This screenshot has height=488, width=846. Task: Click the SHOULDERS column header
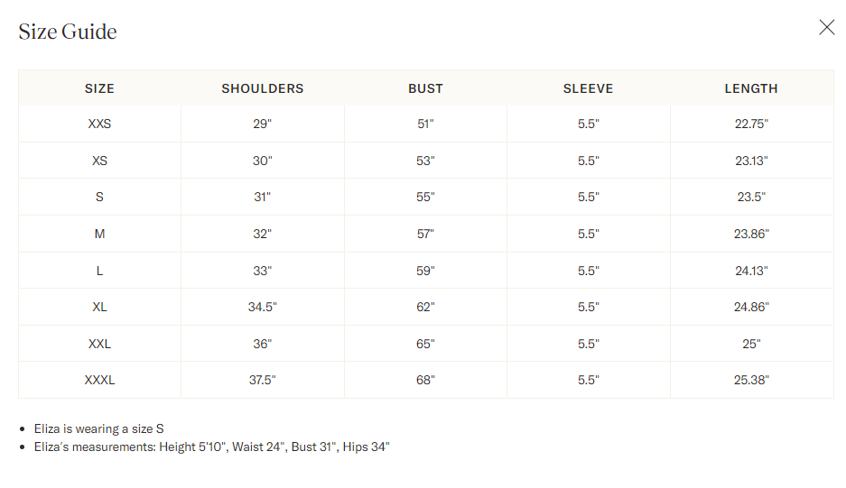(x=263, y=88)
